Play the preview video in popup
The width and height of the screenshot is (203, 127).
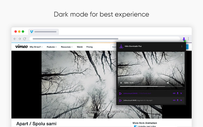pos(121,83)
